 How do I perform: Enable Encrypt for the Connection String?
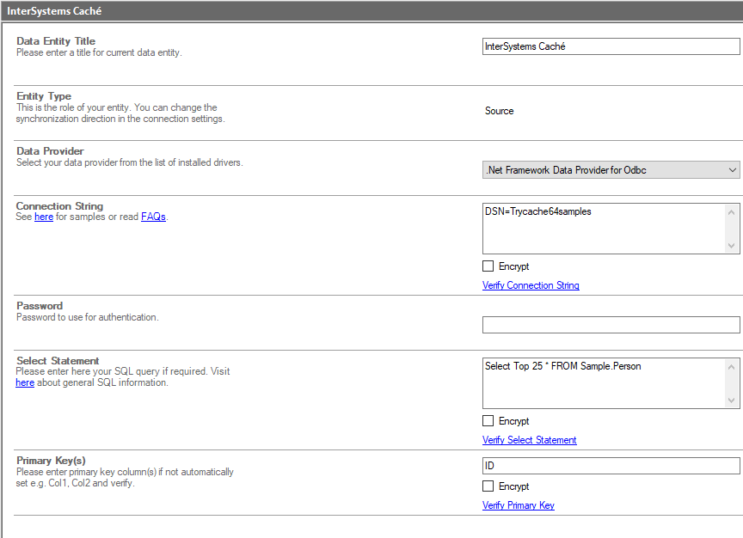488,266
